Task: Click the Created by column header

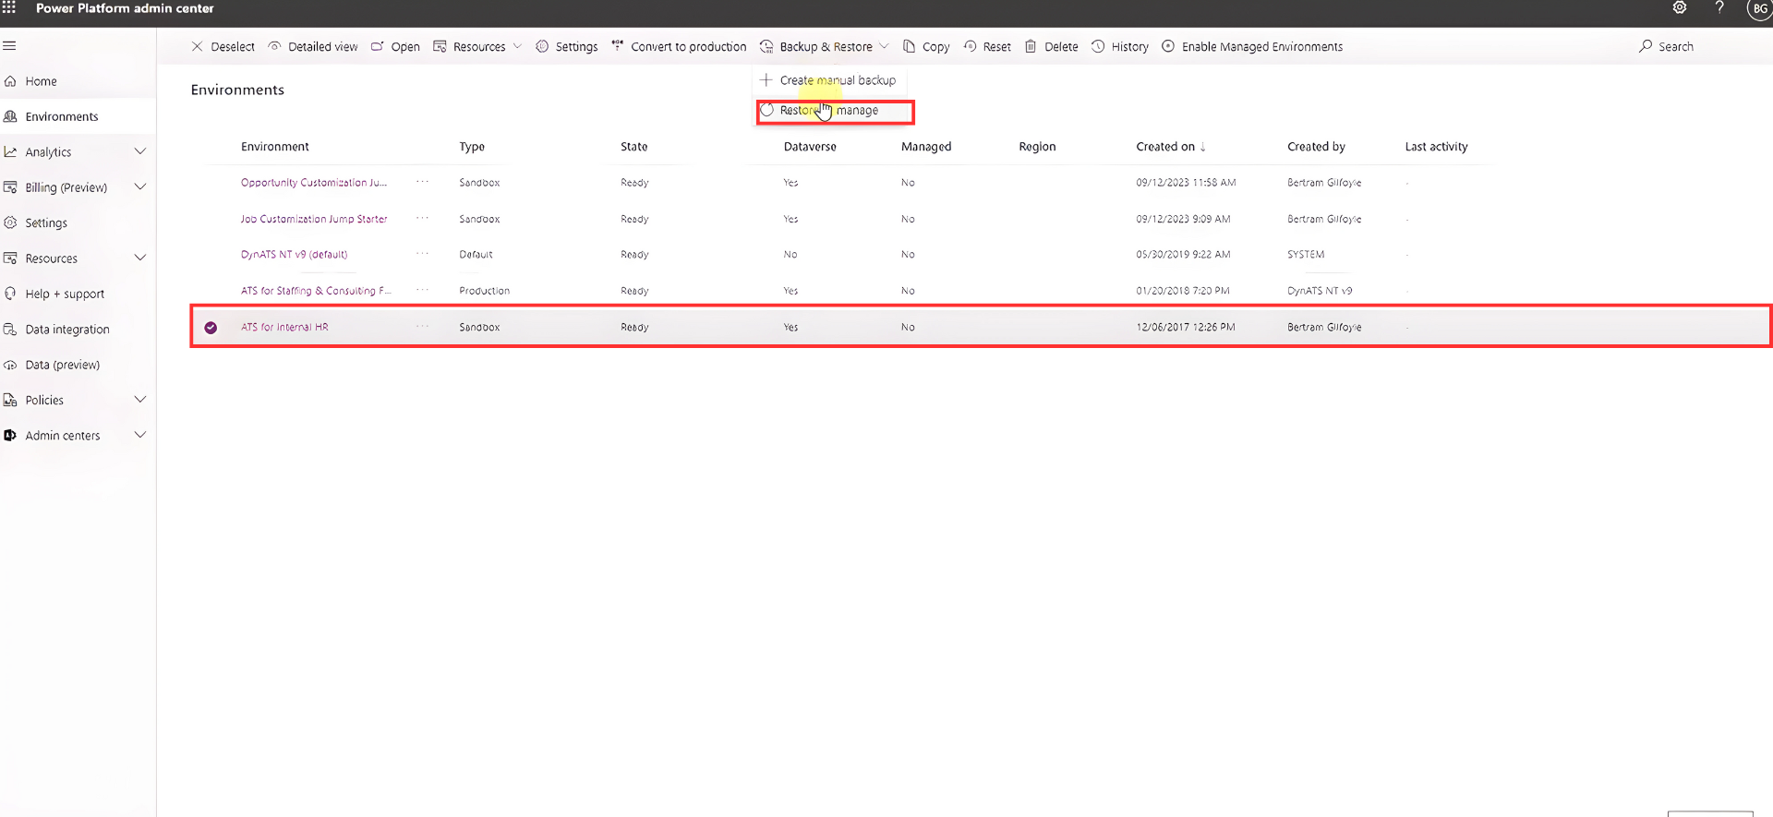Action: [1316, 147]
